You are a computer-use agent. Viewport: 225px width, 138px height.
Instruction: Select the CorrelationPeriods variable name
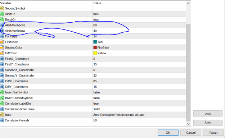(x=17, y=120)
